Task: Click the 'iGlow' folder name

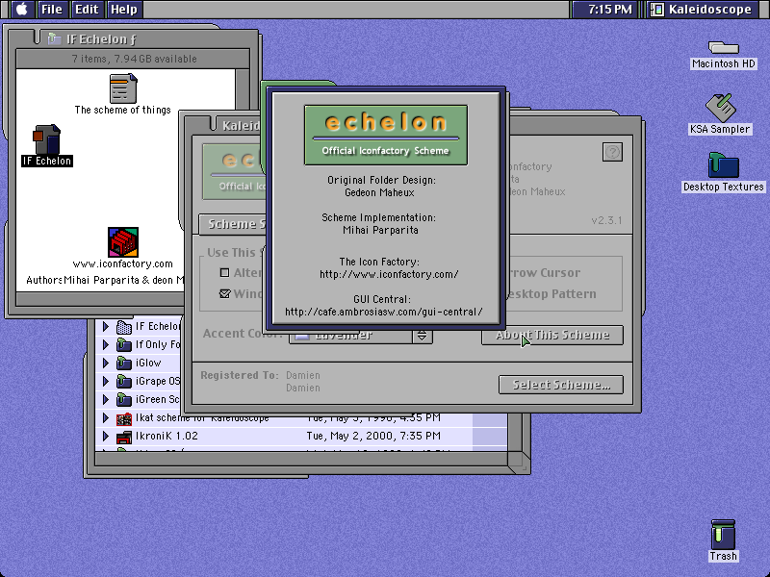Action: pyautogui.click(x=148, y=363)
